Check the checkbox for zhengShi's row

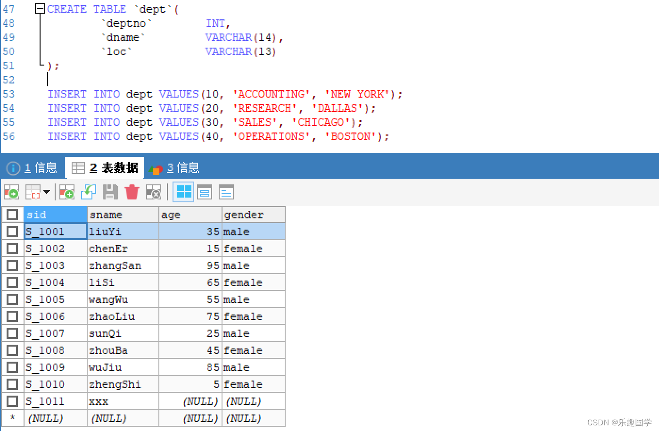click(x=12, y=384)
